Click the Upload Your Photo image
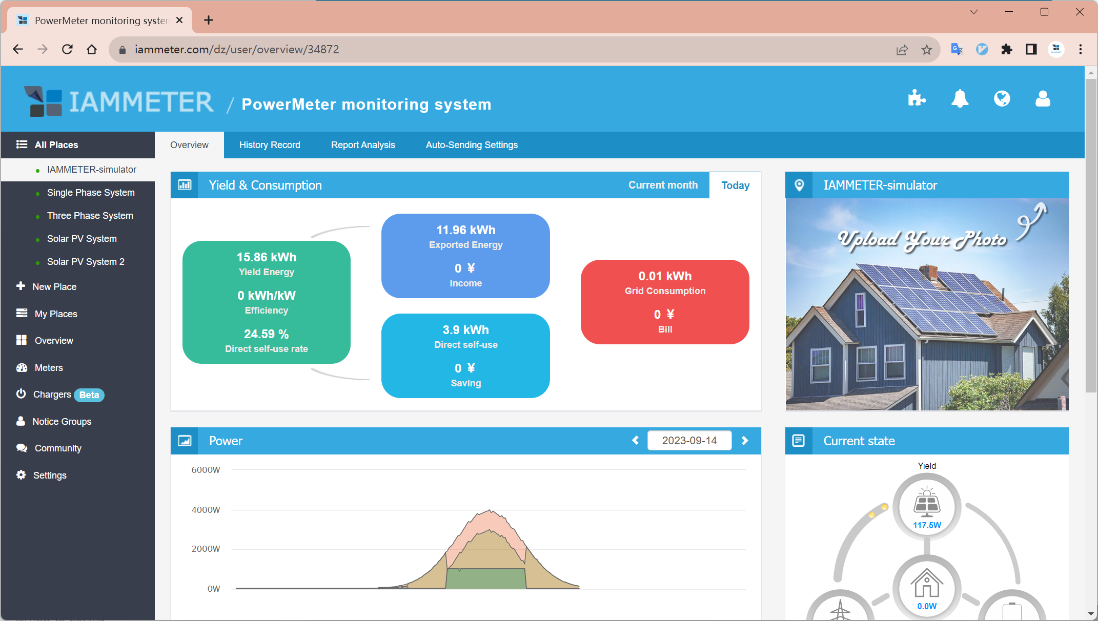 (x=927, y=304)
